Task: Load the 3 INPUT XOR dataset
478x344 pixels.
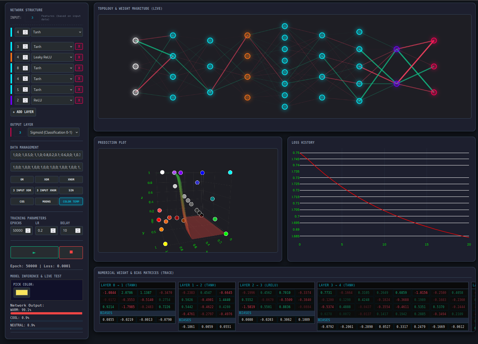Action: 22,191
